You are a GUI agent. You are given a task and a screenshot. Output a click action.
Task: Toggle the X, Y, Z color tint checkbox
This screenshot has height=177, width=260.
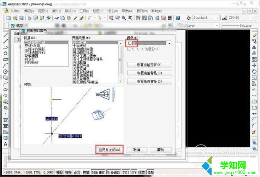click(129, 49)
